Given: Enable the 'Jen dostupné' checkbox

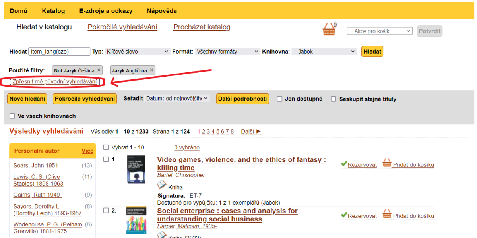Looking at the screenshot, I should pyautogui.click(x=280, y=99).
